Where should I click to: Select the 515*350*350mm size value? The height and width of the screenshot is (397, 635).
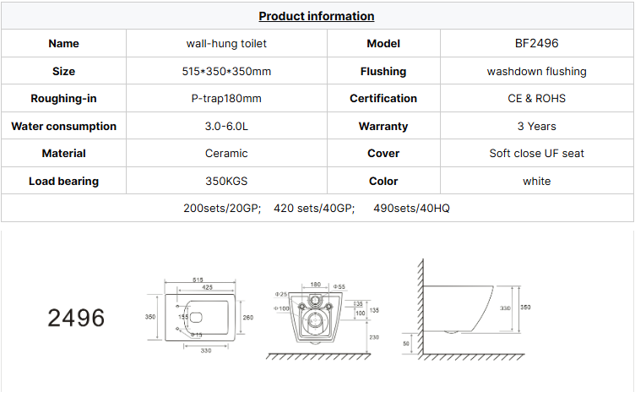pyautogui.click(x=226, y=72)
